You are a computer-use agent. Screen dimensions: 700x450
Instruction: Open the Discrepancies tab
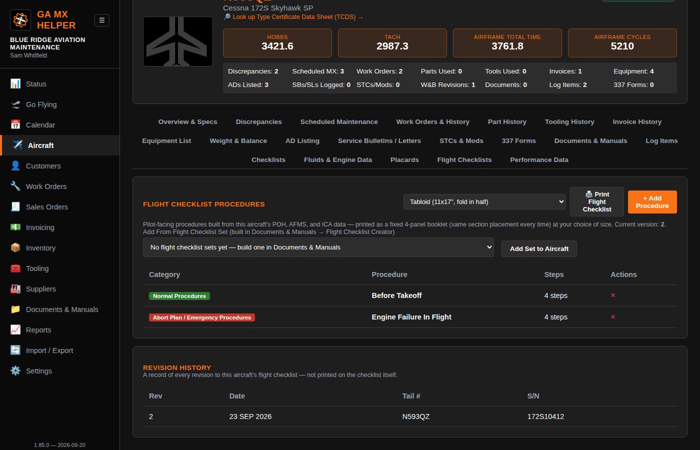tap(259, 122)
